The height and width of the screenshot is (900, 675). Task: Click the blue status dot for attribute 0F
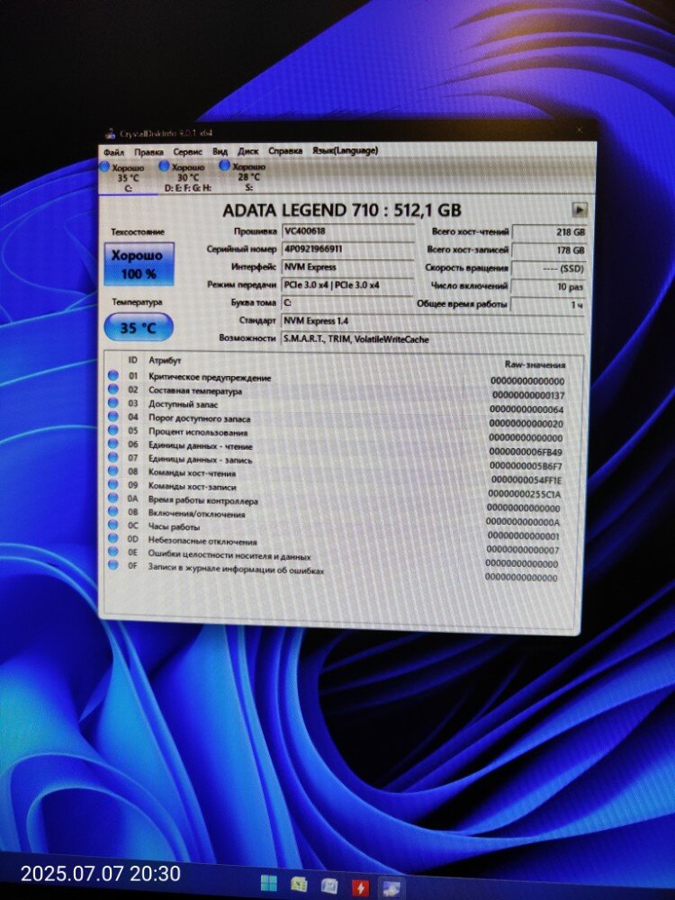(113, 565)
